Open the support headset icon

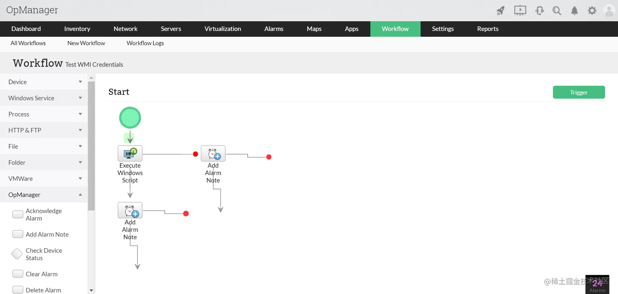[540, 11]
